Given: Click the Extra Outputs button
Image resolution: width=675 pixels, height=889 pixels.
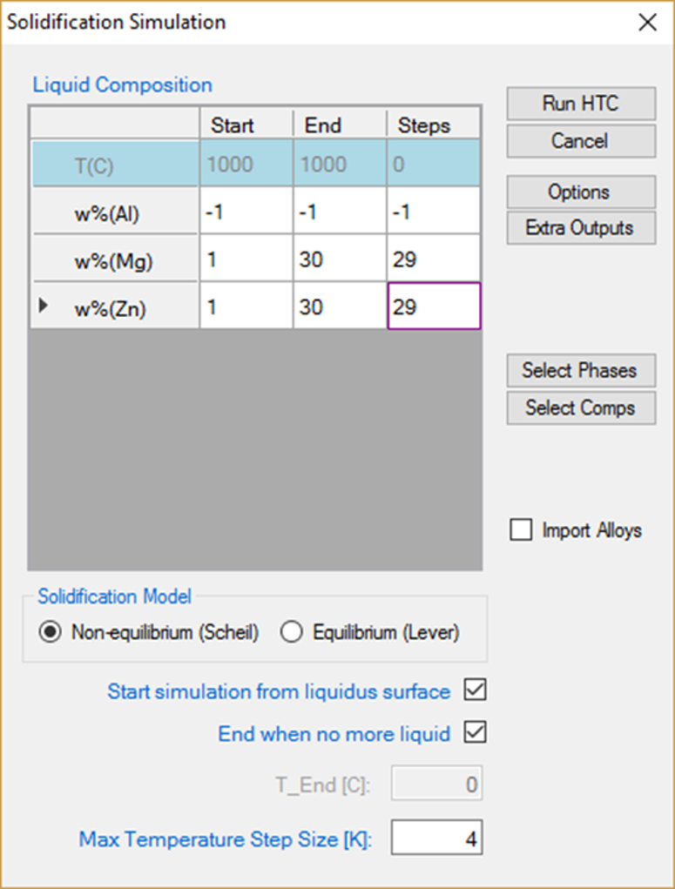Looking at the screenshot, I should click(x=580, y=229).
